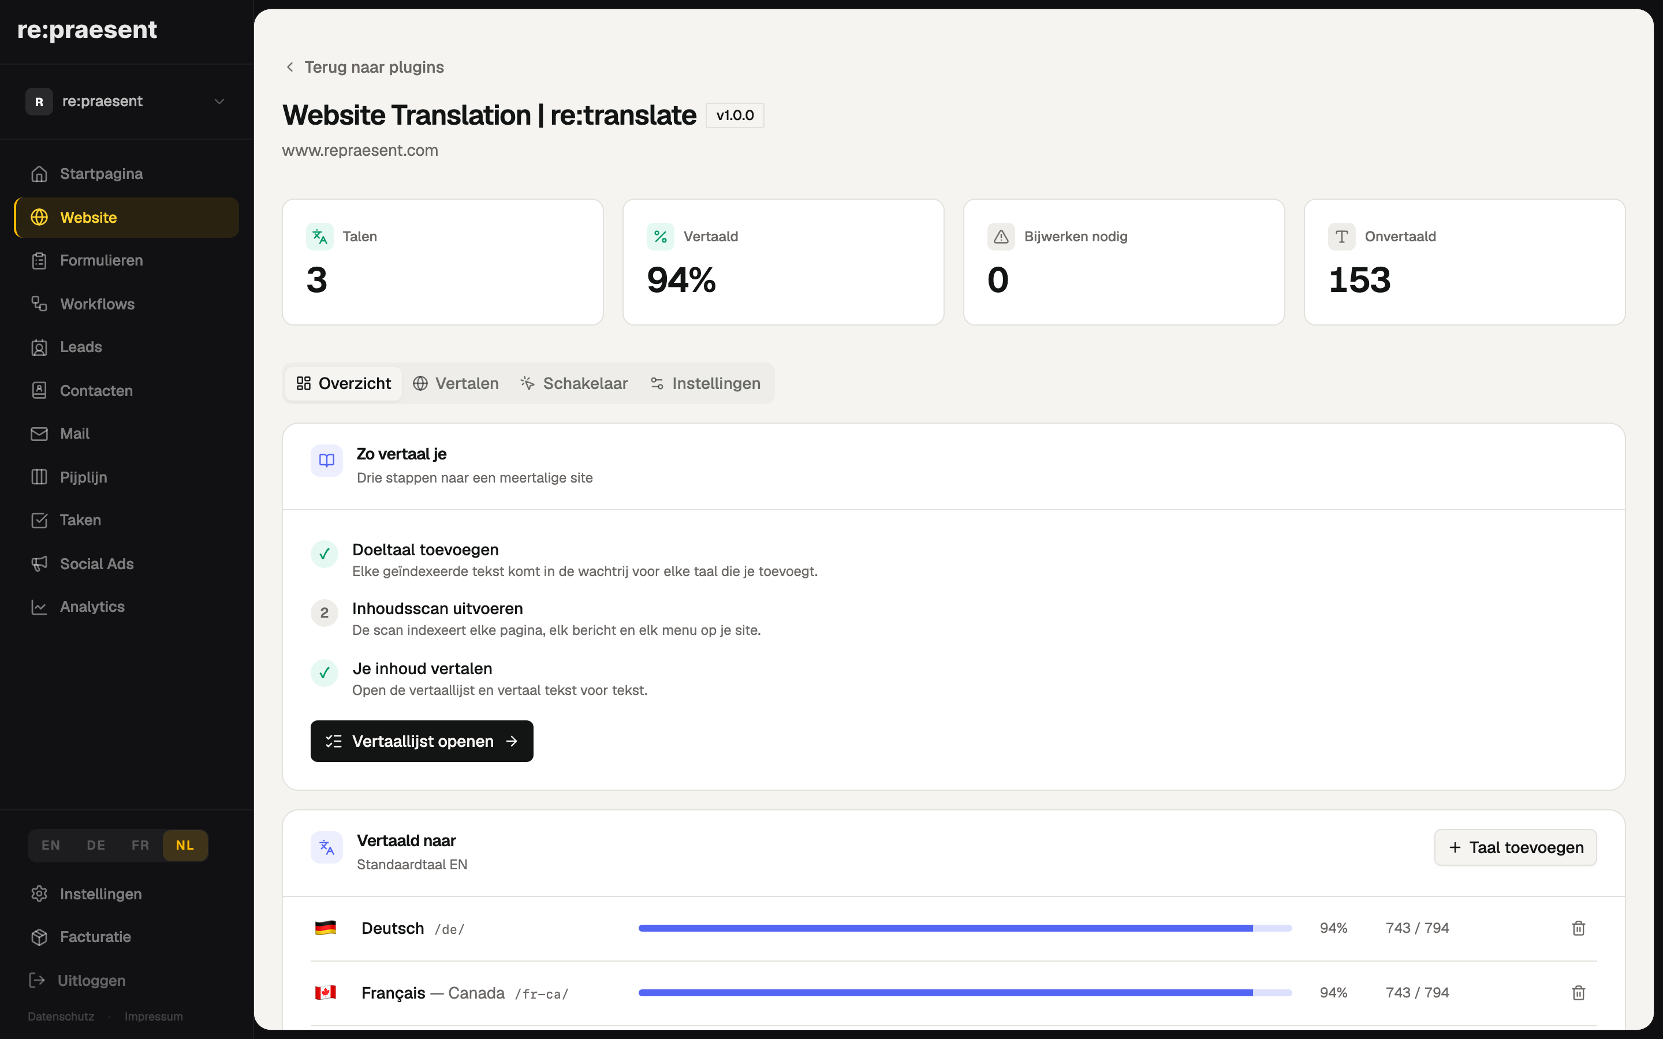Open the Contacten icon in sidebar
Viewport: 1663px width, 1039px height.
point(39,390)
